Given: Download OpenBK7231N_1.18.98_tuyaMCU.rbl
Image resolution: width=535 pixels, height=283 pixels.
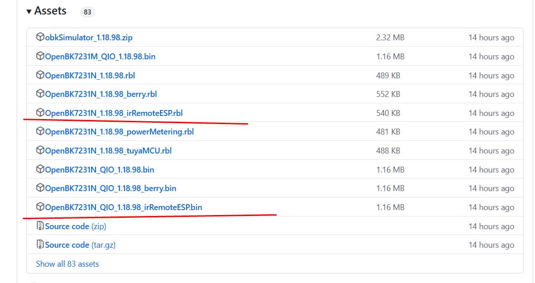Looking at the screenshot, I should (x=109, y=151).
